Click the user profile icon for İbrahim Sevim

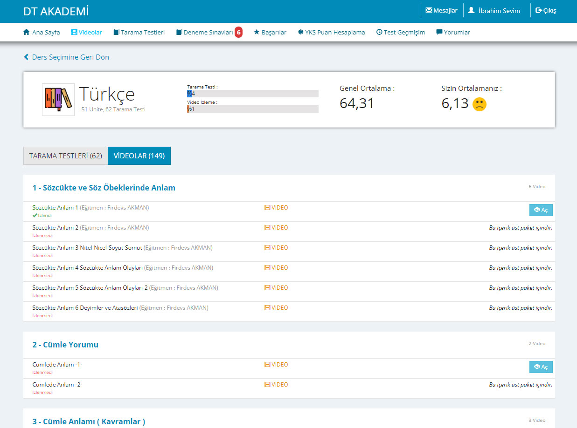pos(471,10)
